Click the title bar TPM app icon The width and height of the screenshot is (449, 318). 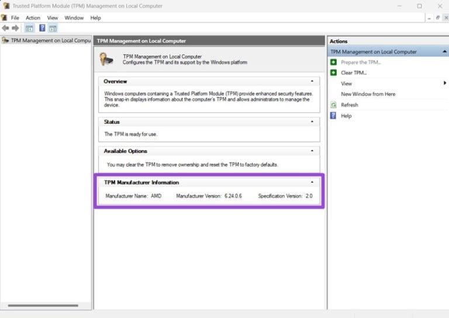6,6
